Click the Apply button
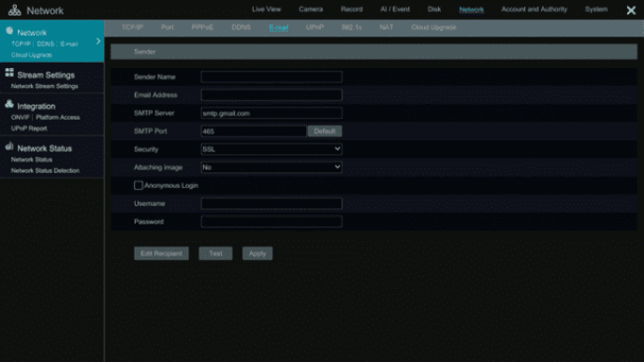The width and height of the screenshot is (644, 362). tap(257, 253)
